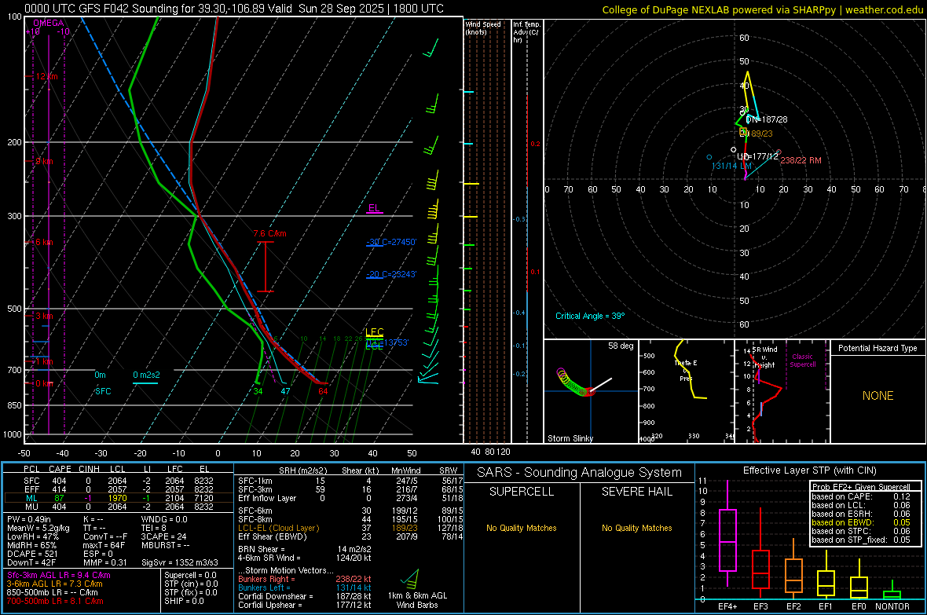The height and width of the screenshot is (615, 927).
Task: Click the yellow based on EBWD row
Action: point(861,522)
